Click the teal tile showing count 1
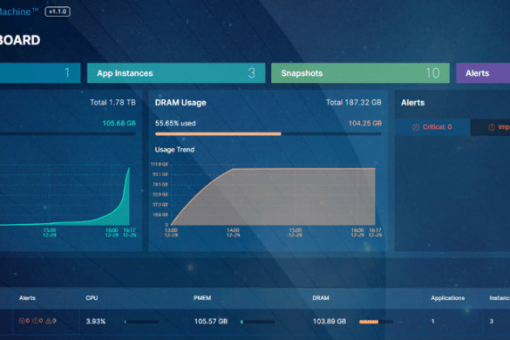The height and width of the screenshot is (340, 510). pos(40,73)
